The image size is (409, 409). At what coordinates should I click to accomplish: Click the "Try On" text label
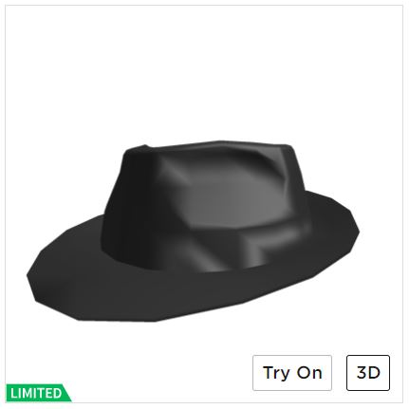coord(292,373)
